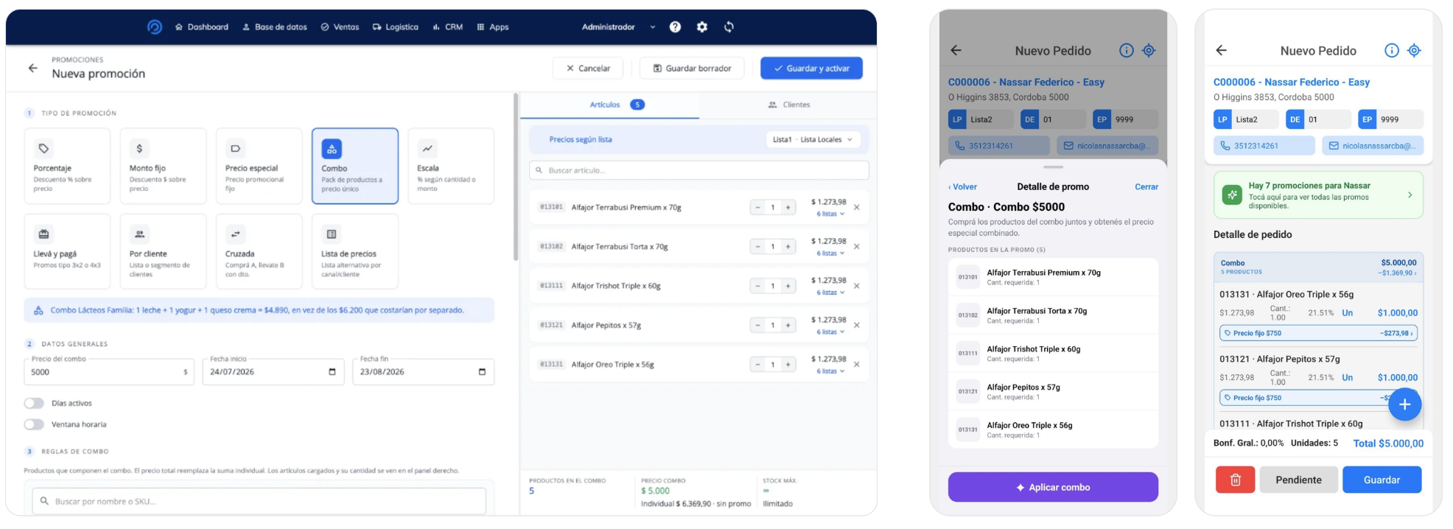Go back with arrow beside Nueva promoción

32,68
